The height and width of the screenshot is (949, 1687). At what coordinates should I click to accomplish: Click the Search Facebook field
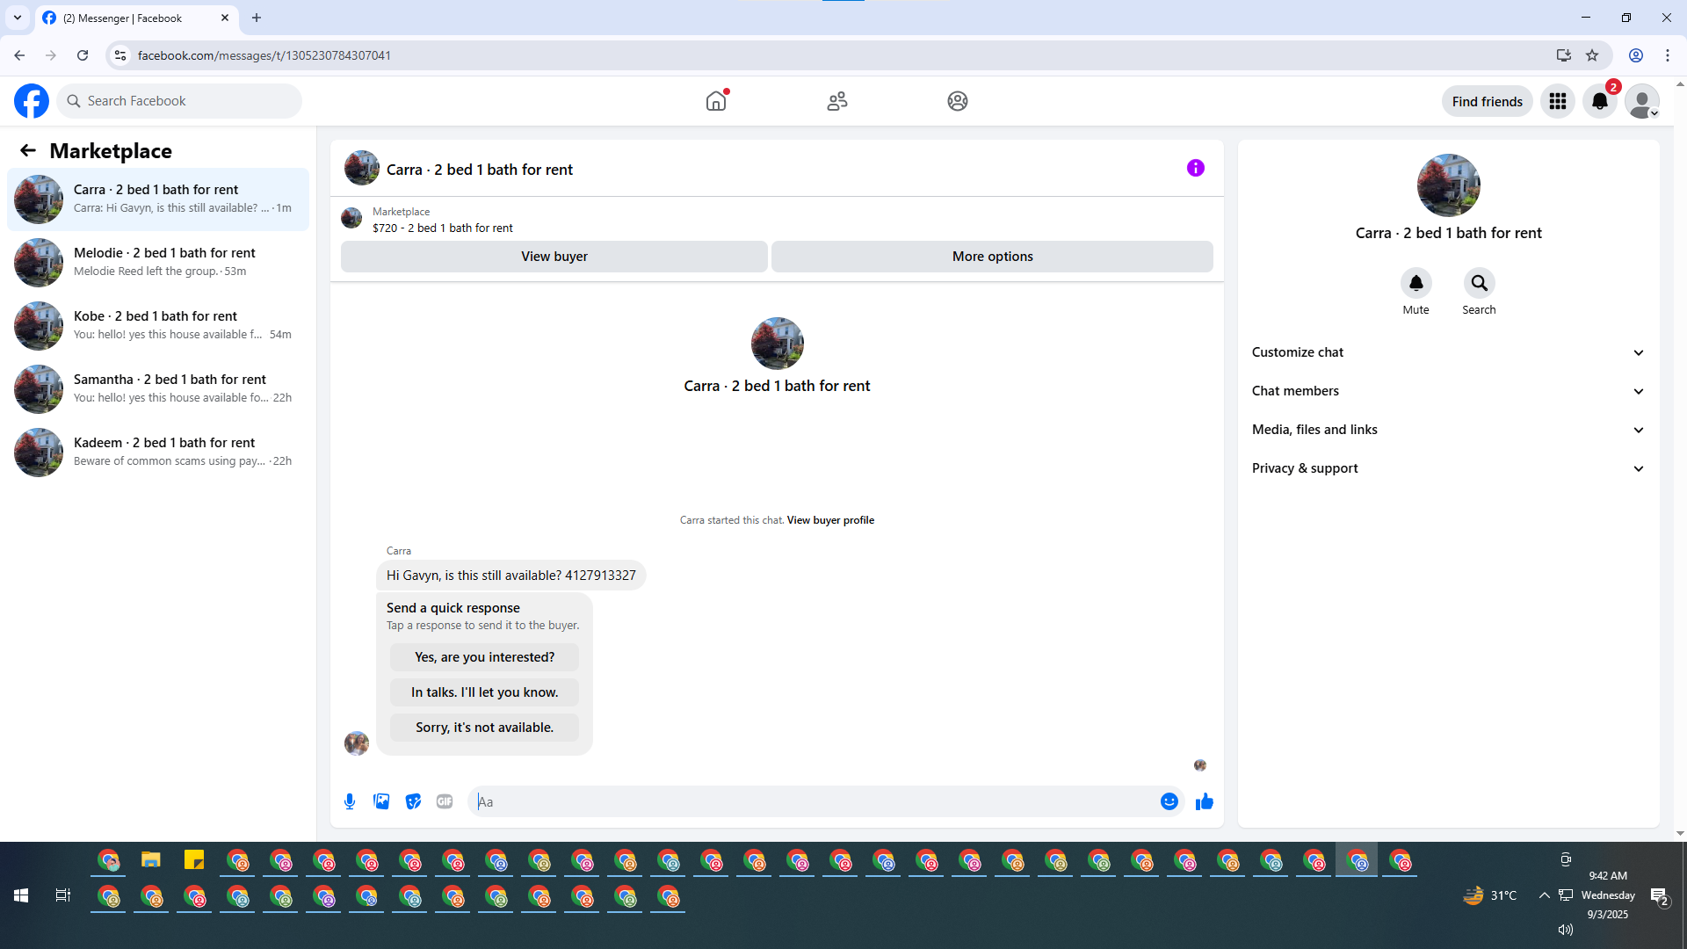[x=179, y=101]
